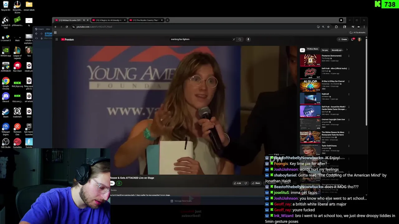Click the YouTube Premium logo
The image size is (399, 224).
[x=67, y=40]
